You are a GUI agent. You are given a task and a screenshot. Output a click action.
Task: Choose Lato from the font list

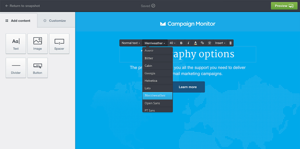[x=157, y=88]
